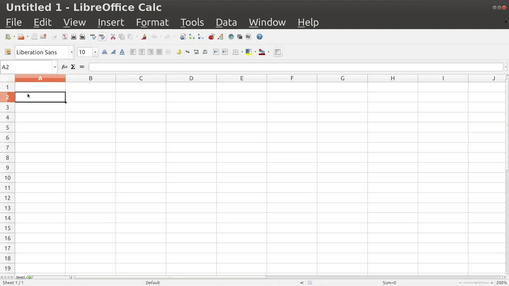Click the Copy icon

click(x=122, y=37)
